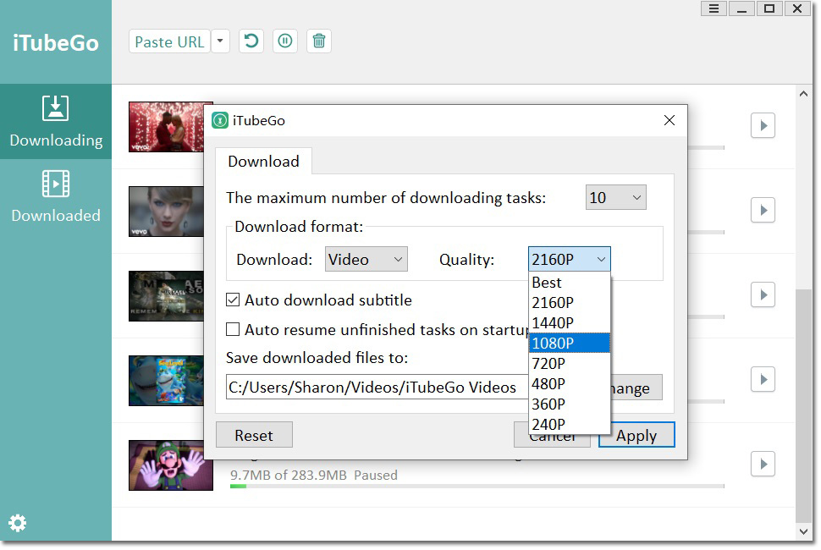Open the hamburger menu in the title bar
The width and height of the screenshot is (821, 550).
point(714,8)
